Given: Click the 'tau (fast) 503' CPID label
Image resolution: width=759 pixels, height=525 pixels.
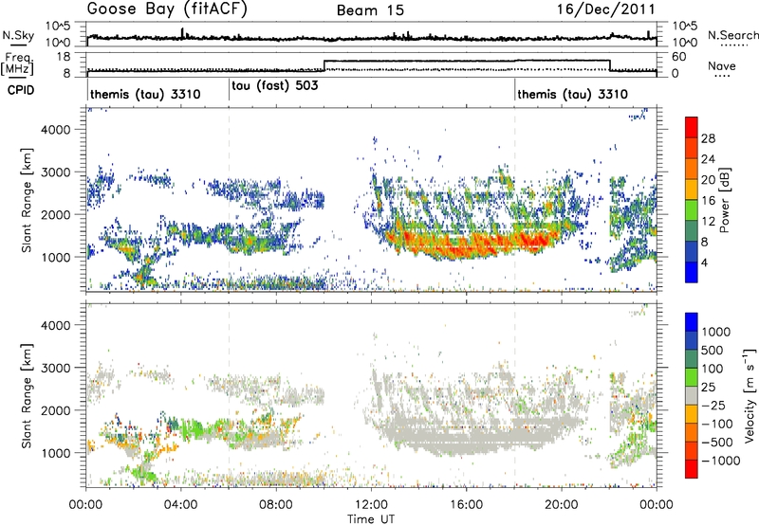Looking at the screenshot, I should [x=275, y=86].
